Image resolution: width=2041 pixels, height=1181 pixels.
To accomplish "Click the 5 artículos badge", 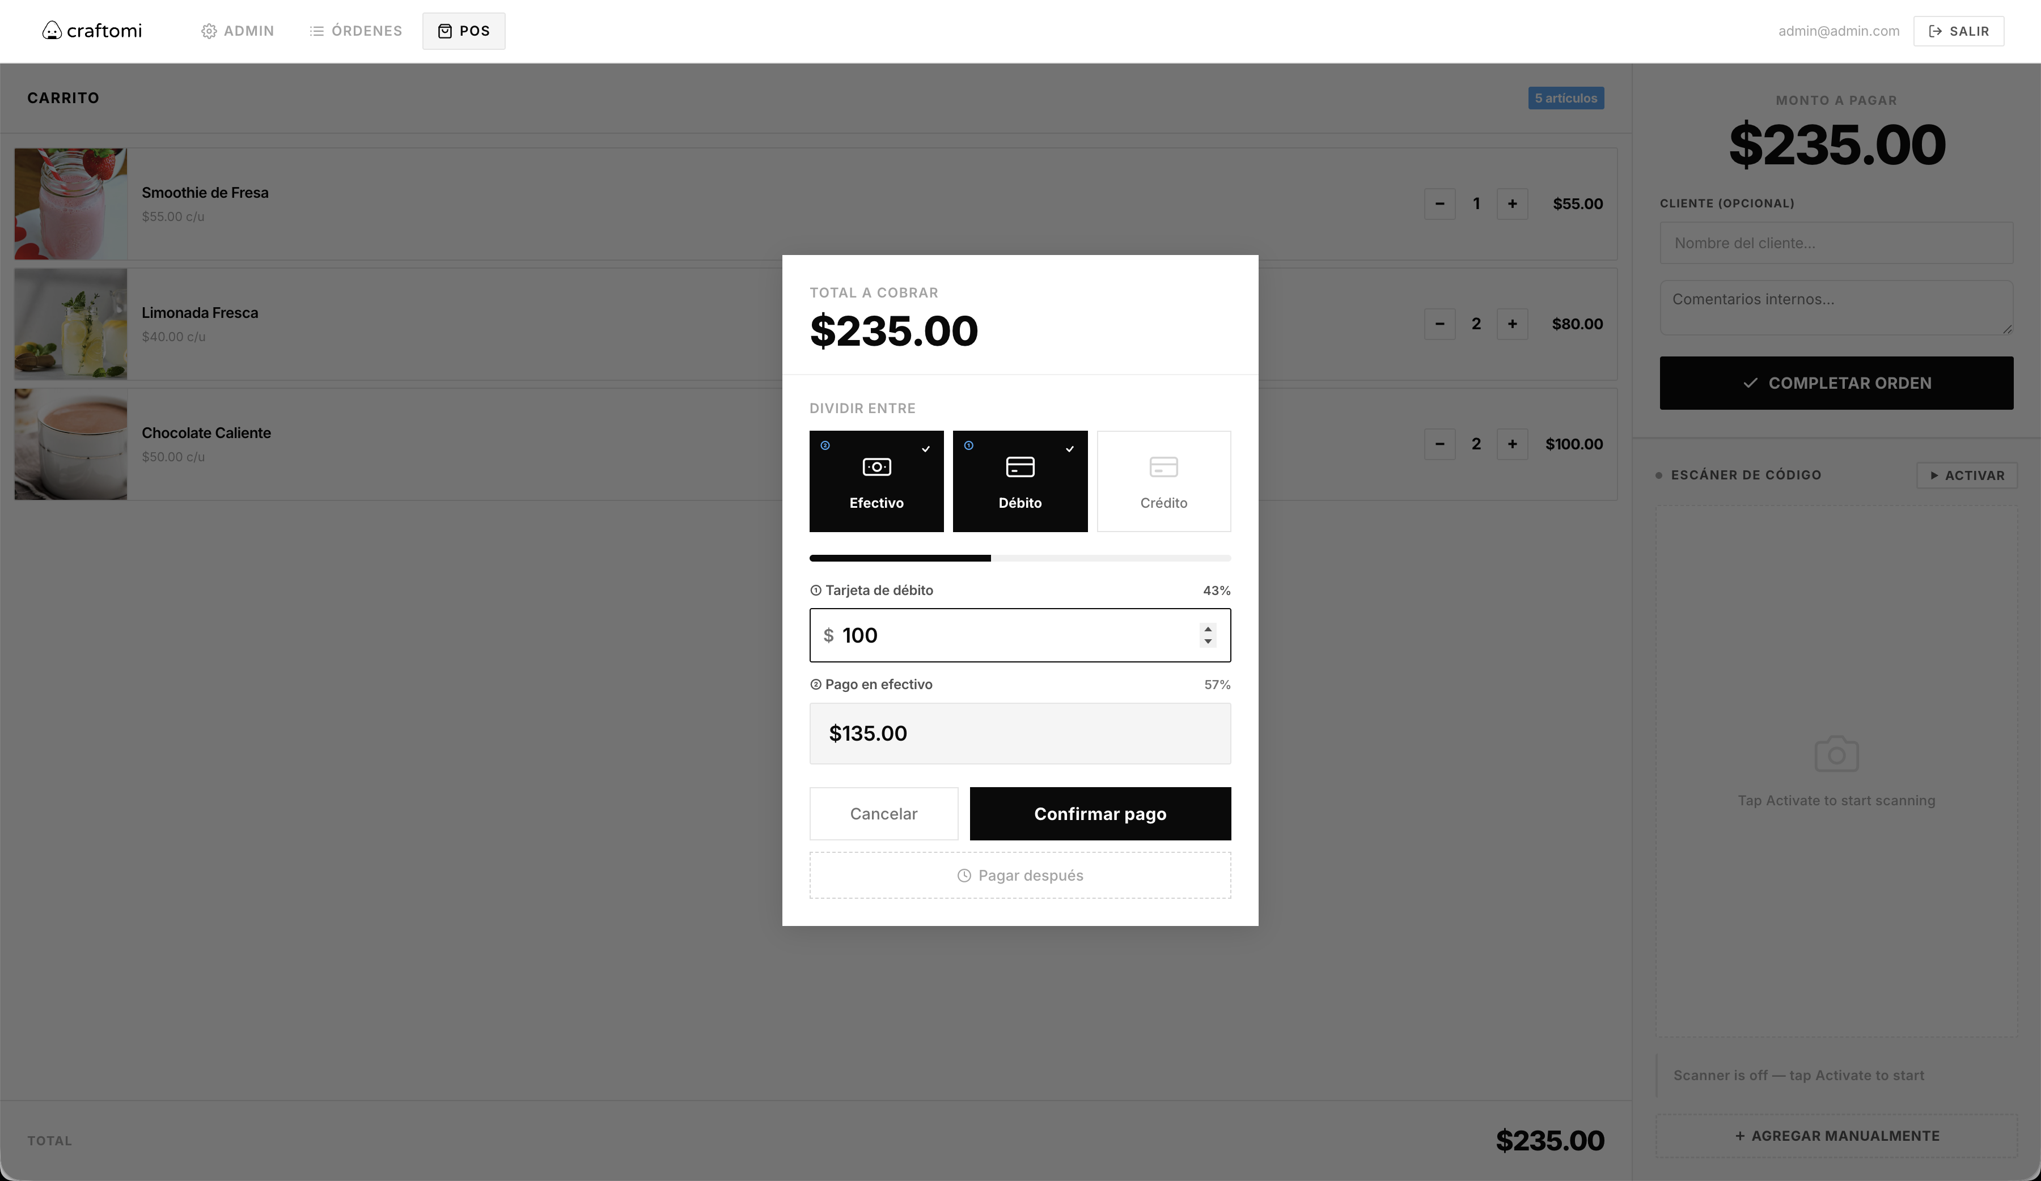I will pos(1565,98).
